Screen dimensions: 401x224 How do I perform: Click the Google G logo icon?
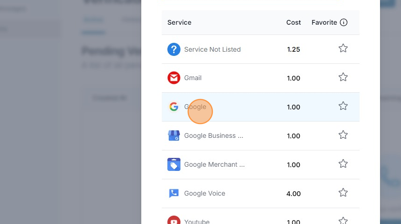pos(174,107)
